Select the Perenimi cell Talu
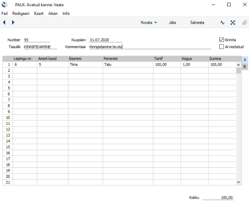249x201 pixels. coord(128,65)
